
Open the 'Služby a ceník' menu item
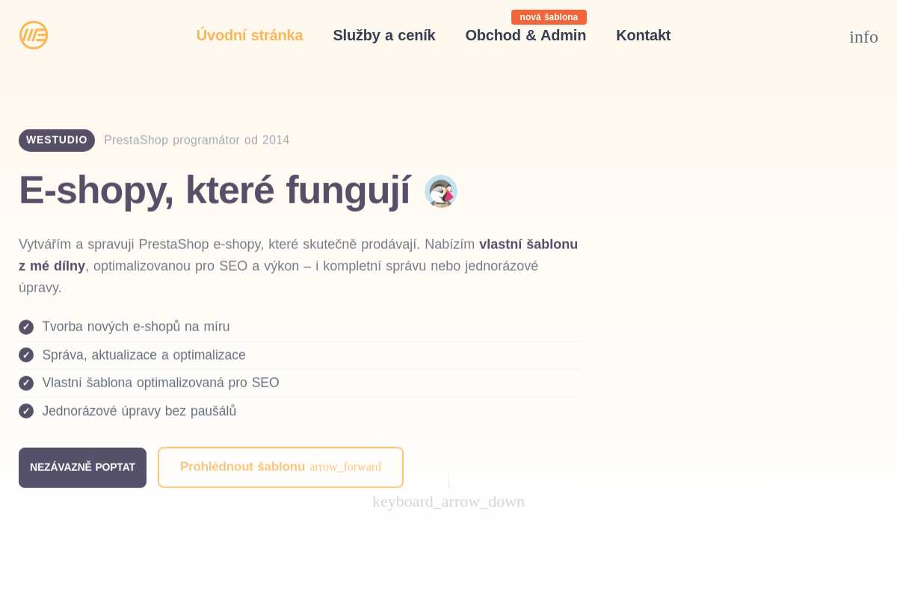click(x=384, y=35)
